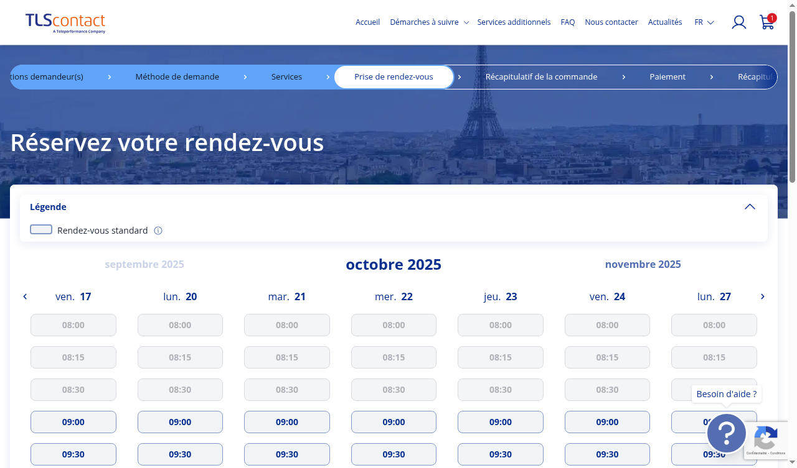Click disabled 08:15 slot on lun. 20
The image size is (797, 468).
click(x=180, y=357)
